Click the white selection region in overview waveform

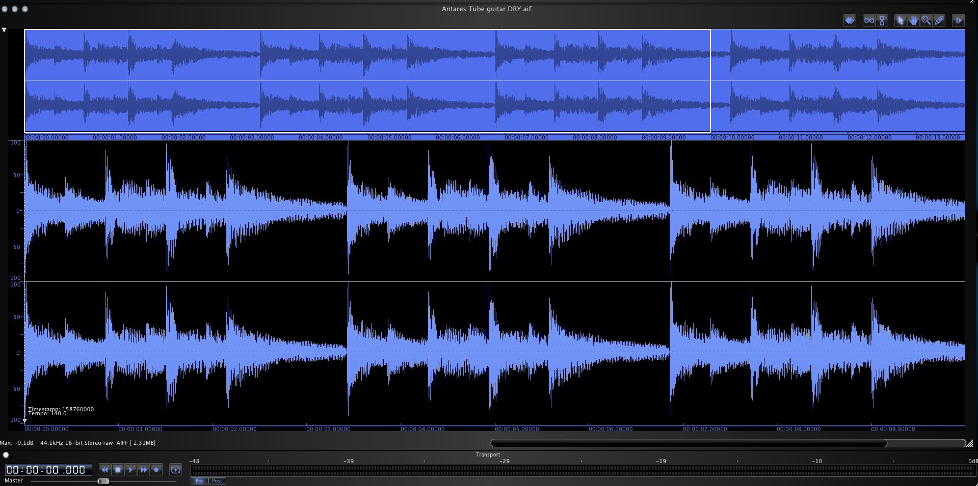[367, 81]
